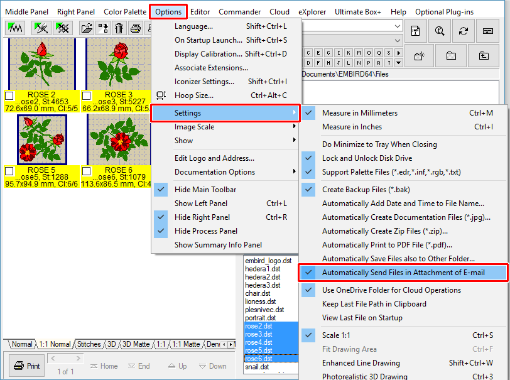Click the crossed-out grid toolbar icon
This screenshot has height=380, width=510.
click(x=62, y=28)
